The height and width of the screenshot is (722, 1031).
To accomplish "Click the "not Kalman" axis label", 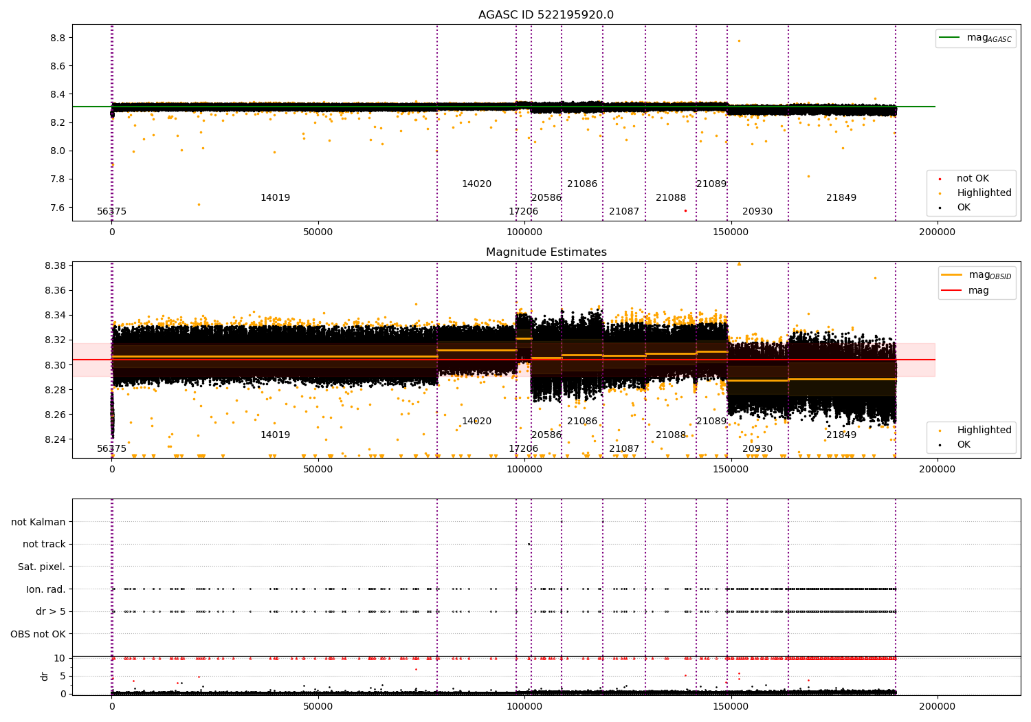I will click(x=38, y=522).
